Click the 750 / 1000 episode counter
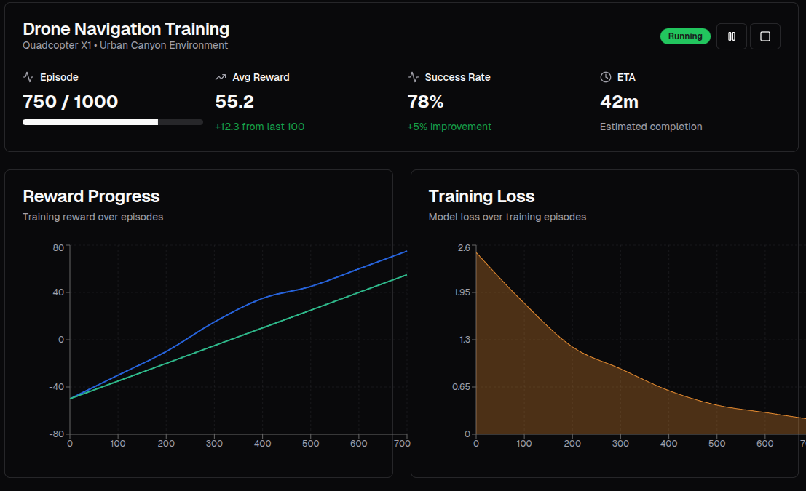Screen dimensions: 806x491 point(70,102)
